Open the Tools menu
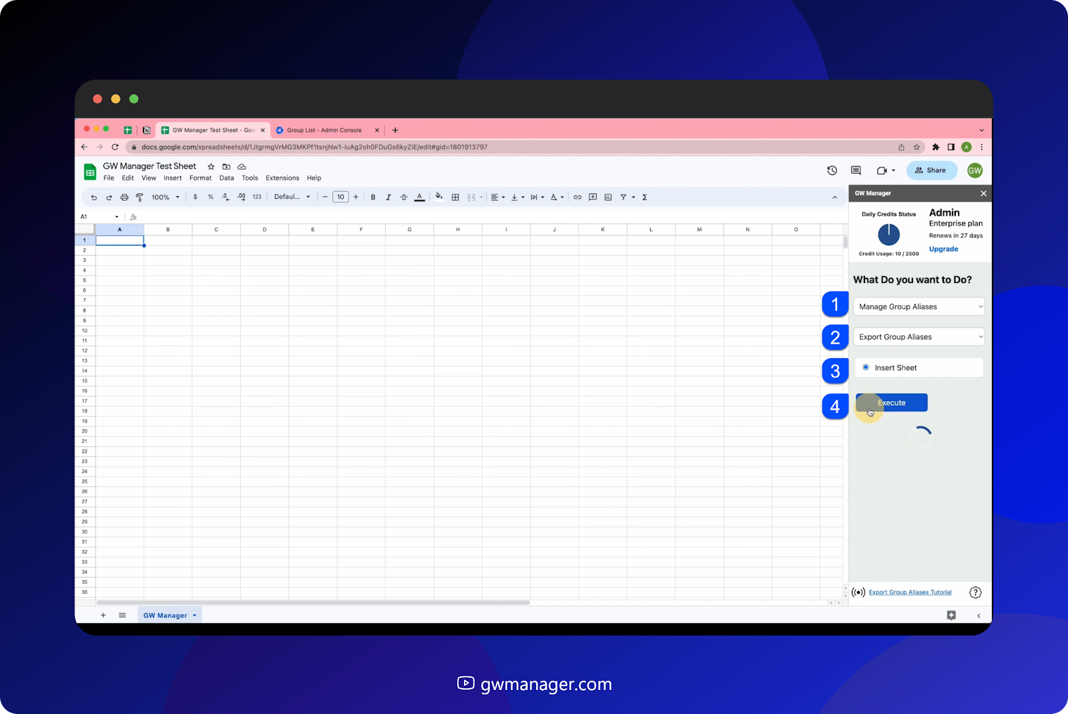 click(x=250, y=178)
